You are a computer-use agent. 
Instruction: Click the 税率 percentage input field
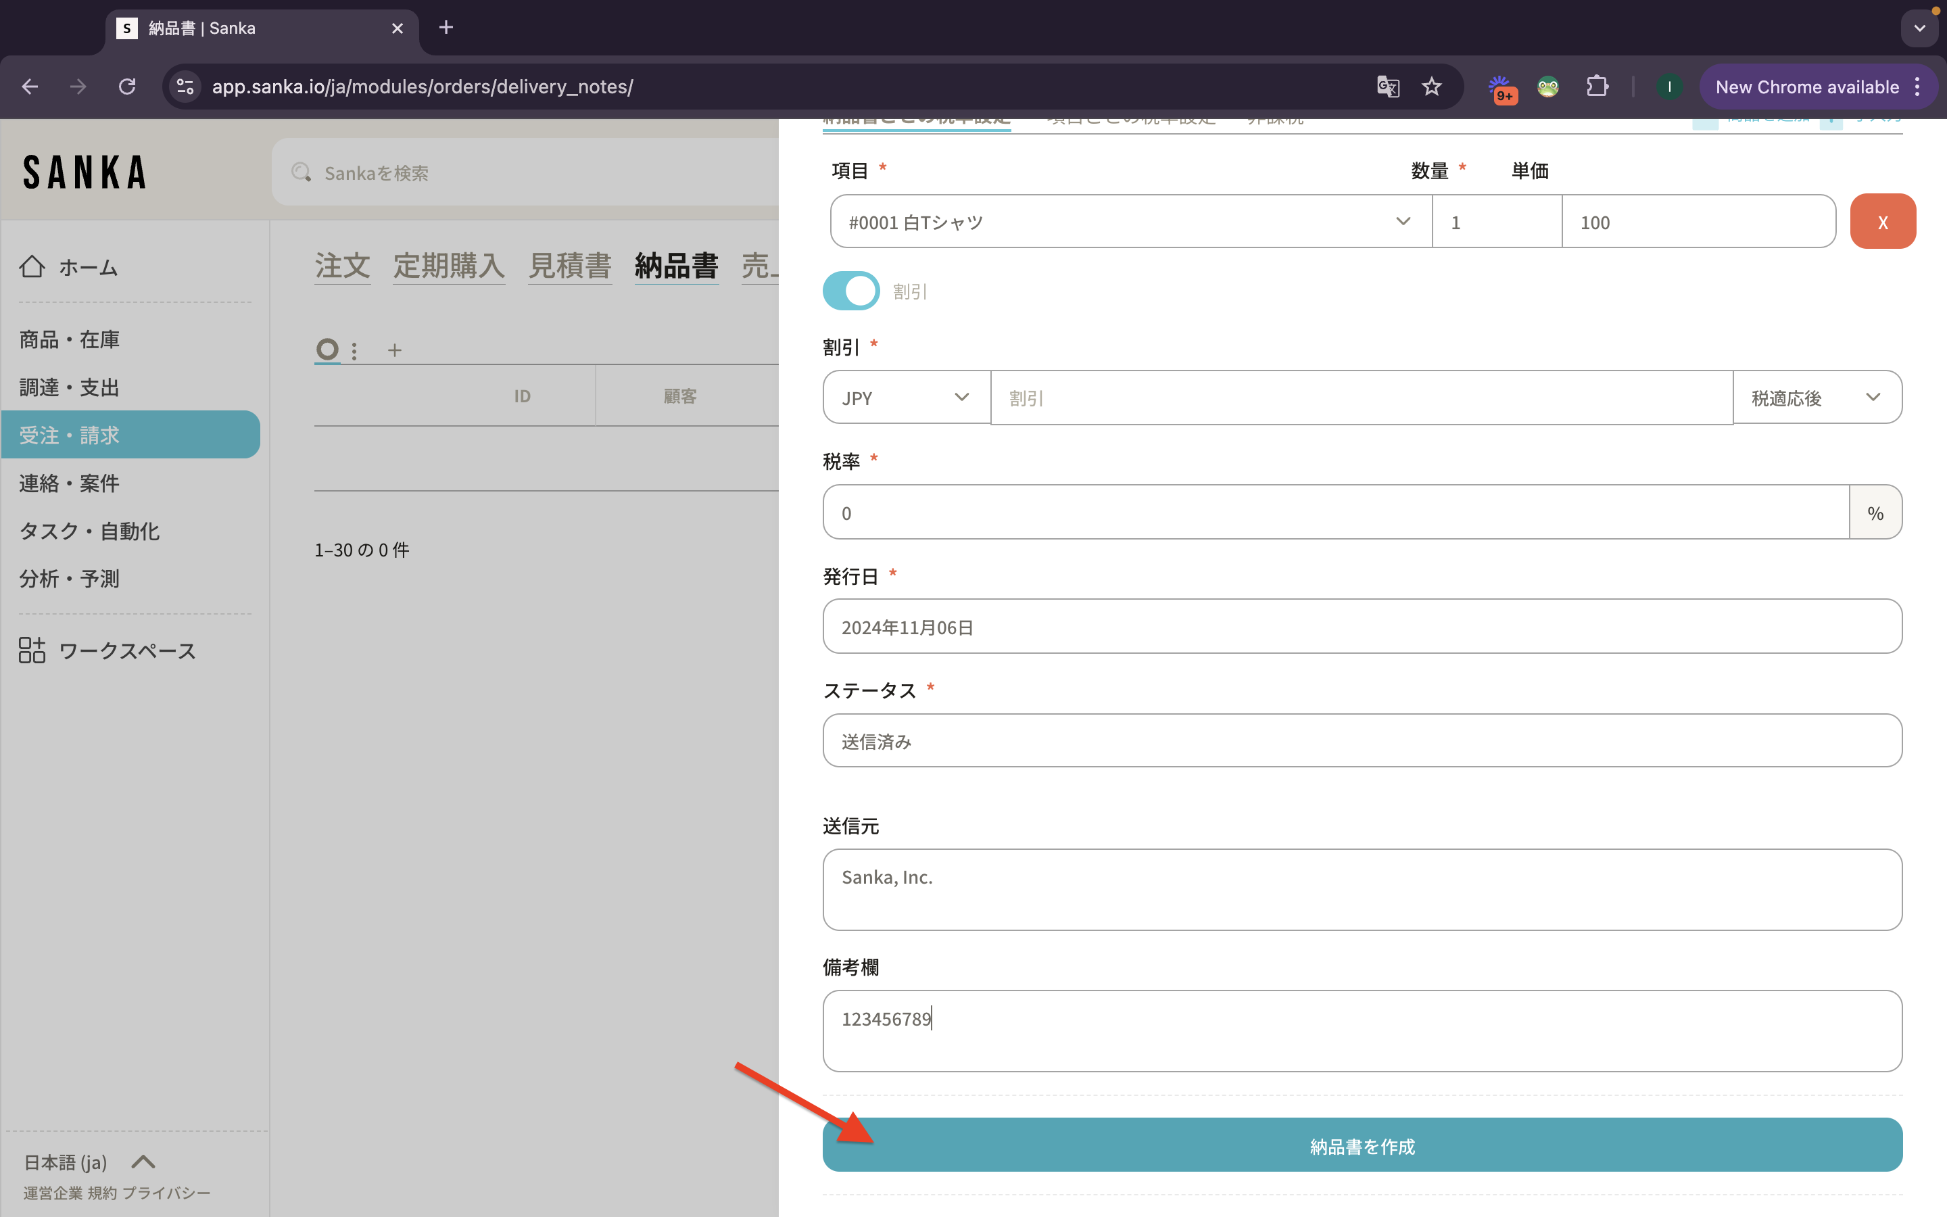(1336, 512)
